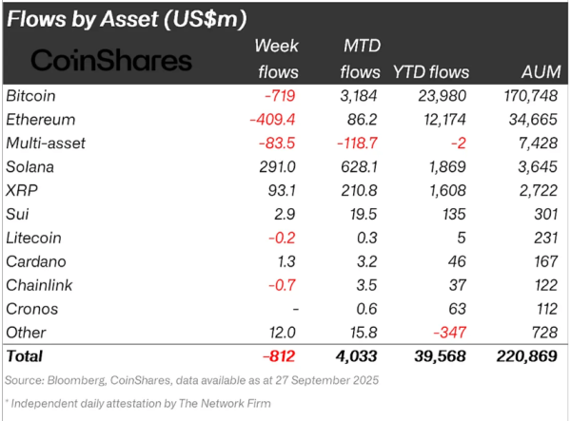The height and width of the screenshot is (421, 571).
Task: Select the Week flows column header
Action: point(278,58)
